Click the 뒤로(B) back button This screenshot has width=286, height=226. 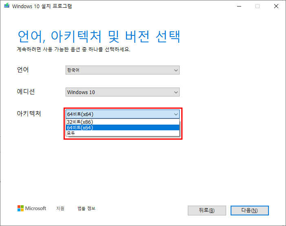pyautogui.click(x=207, y=211)
